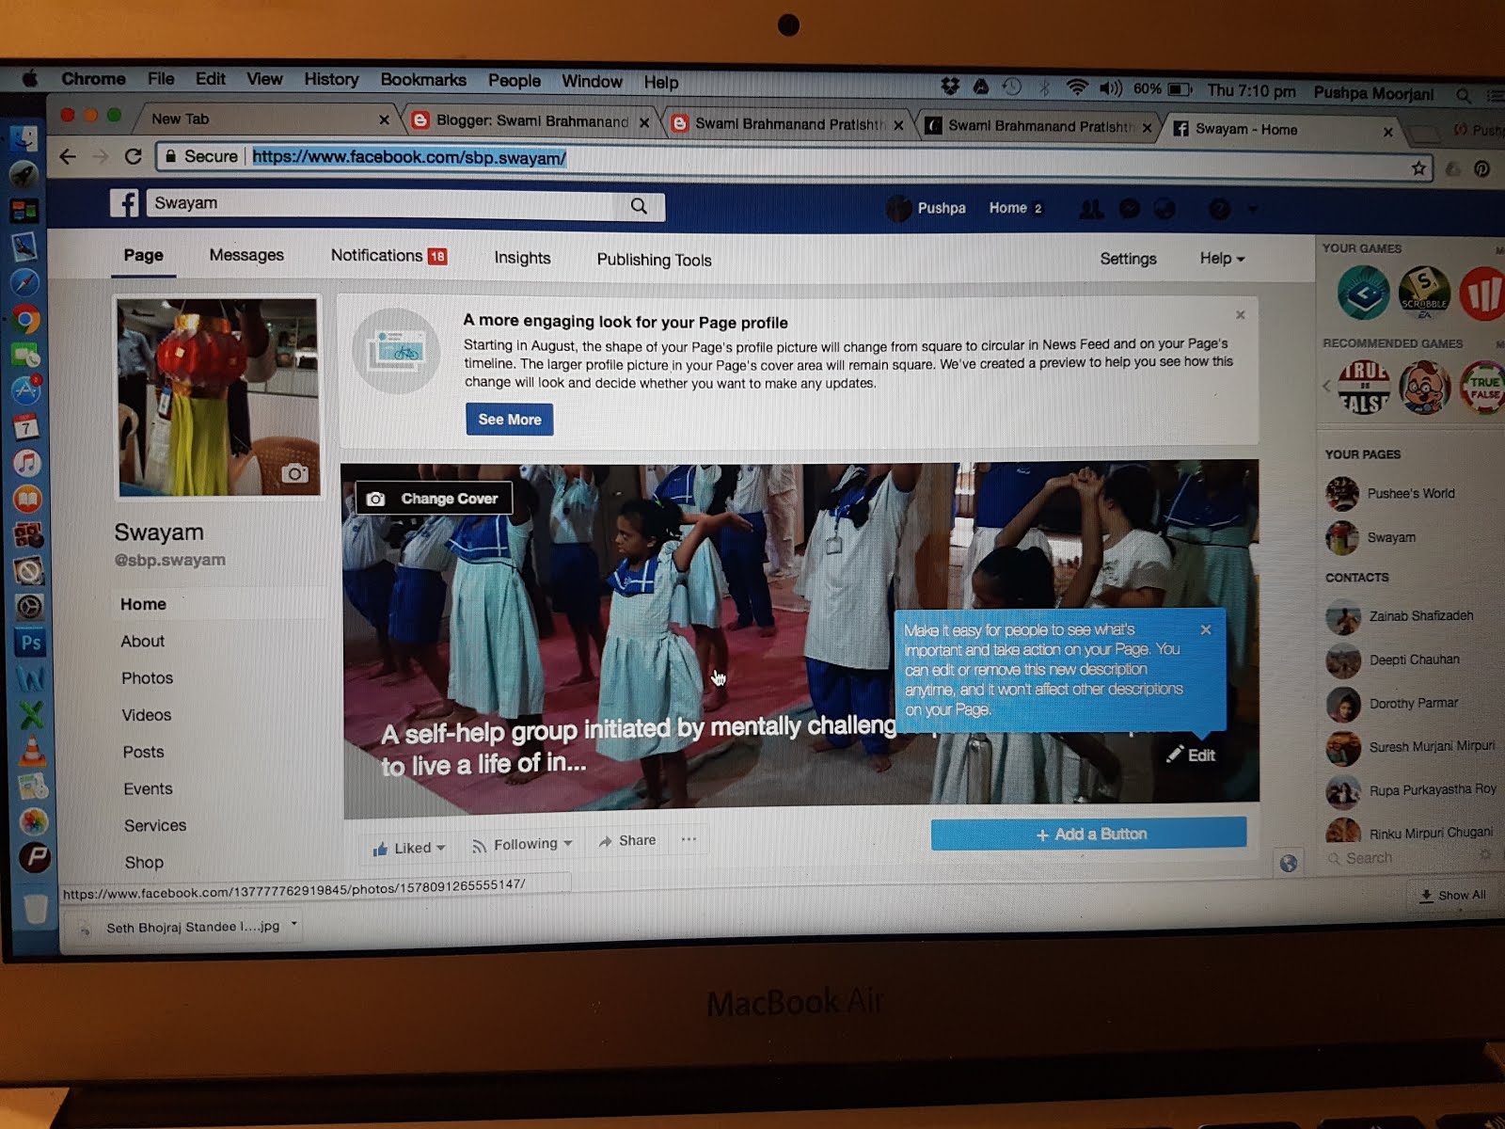The height and width of the screenshot is (1129, 1505).
Task: Open Facebook notifications globe icon
Action: pos(1164,209)
